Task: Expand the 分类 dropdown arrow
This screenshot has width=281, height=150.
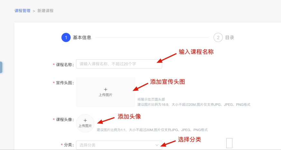Action: (x=157, y=145)
